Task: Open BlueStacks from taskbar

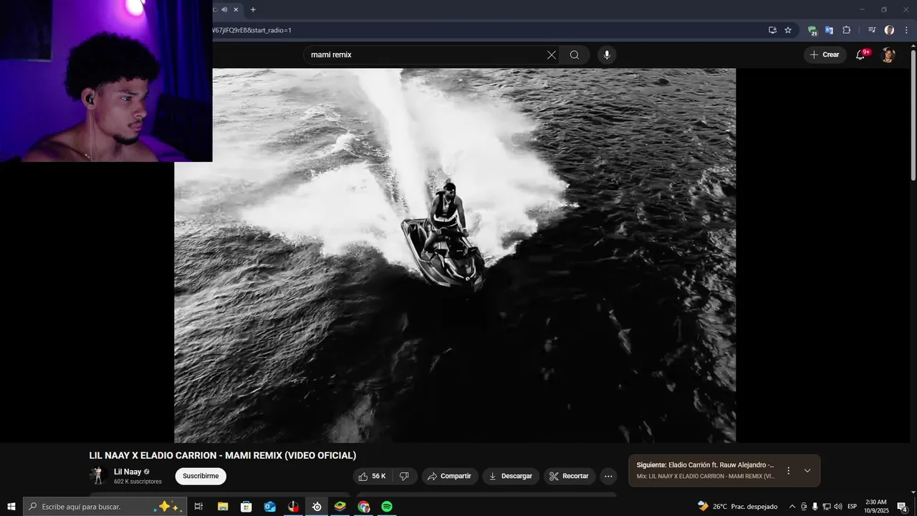Action: pos(340,507)
